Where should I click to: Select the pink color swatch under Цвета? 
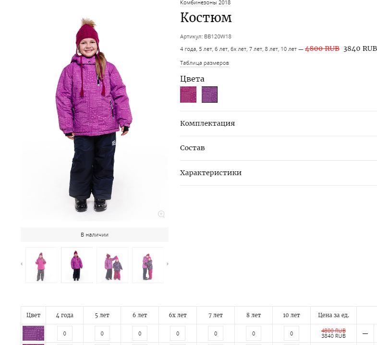pyautogui.click(x=188, y=95)
